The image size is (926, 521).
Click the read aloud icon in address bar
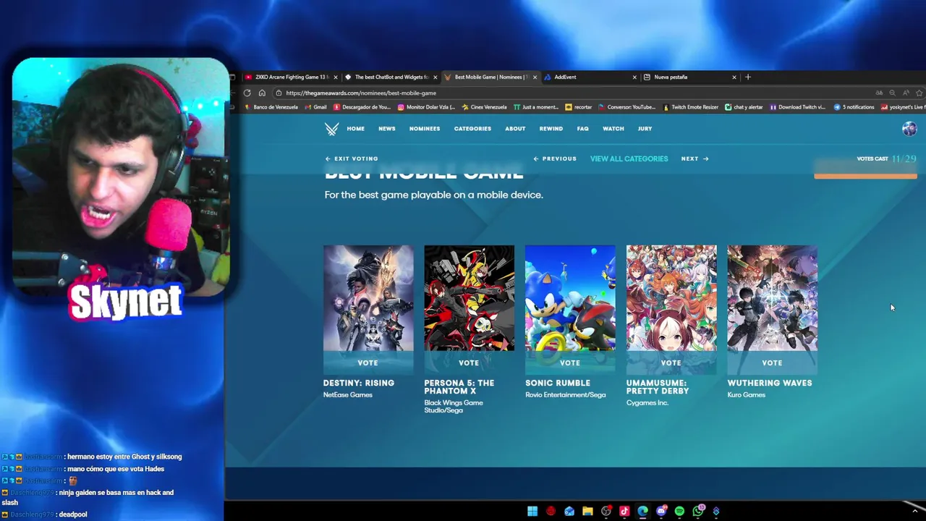[906, 93]
